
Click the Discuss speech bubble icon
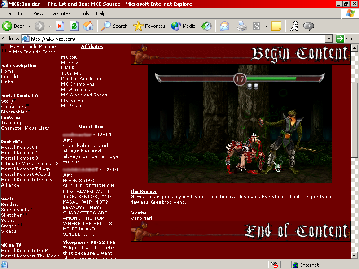click(309, 26)
